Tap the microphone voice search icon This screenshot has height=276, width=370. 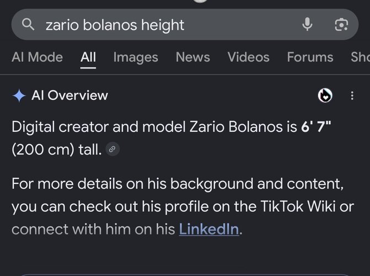307,24
